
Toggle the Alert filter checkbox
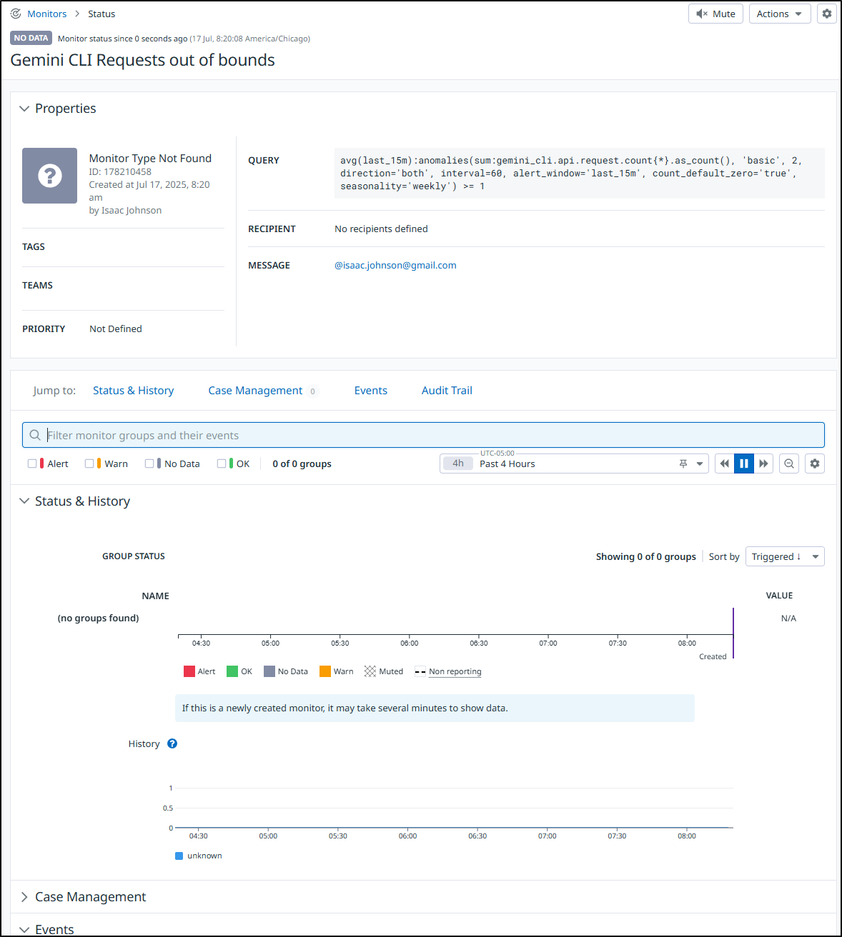[32, 464]
